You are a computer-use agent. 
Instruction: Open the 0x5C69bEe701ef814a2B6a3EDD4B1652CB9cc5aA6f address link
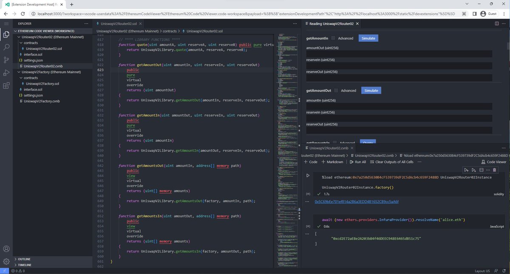357,202
